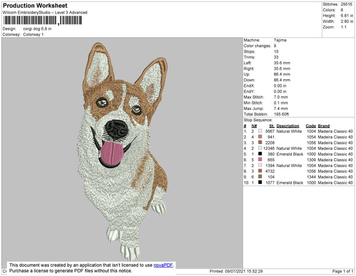The height and width of the screenshot is (276, 356).
Task: Click the brown swatch for code 1344
Action: point(260,177)
